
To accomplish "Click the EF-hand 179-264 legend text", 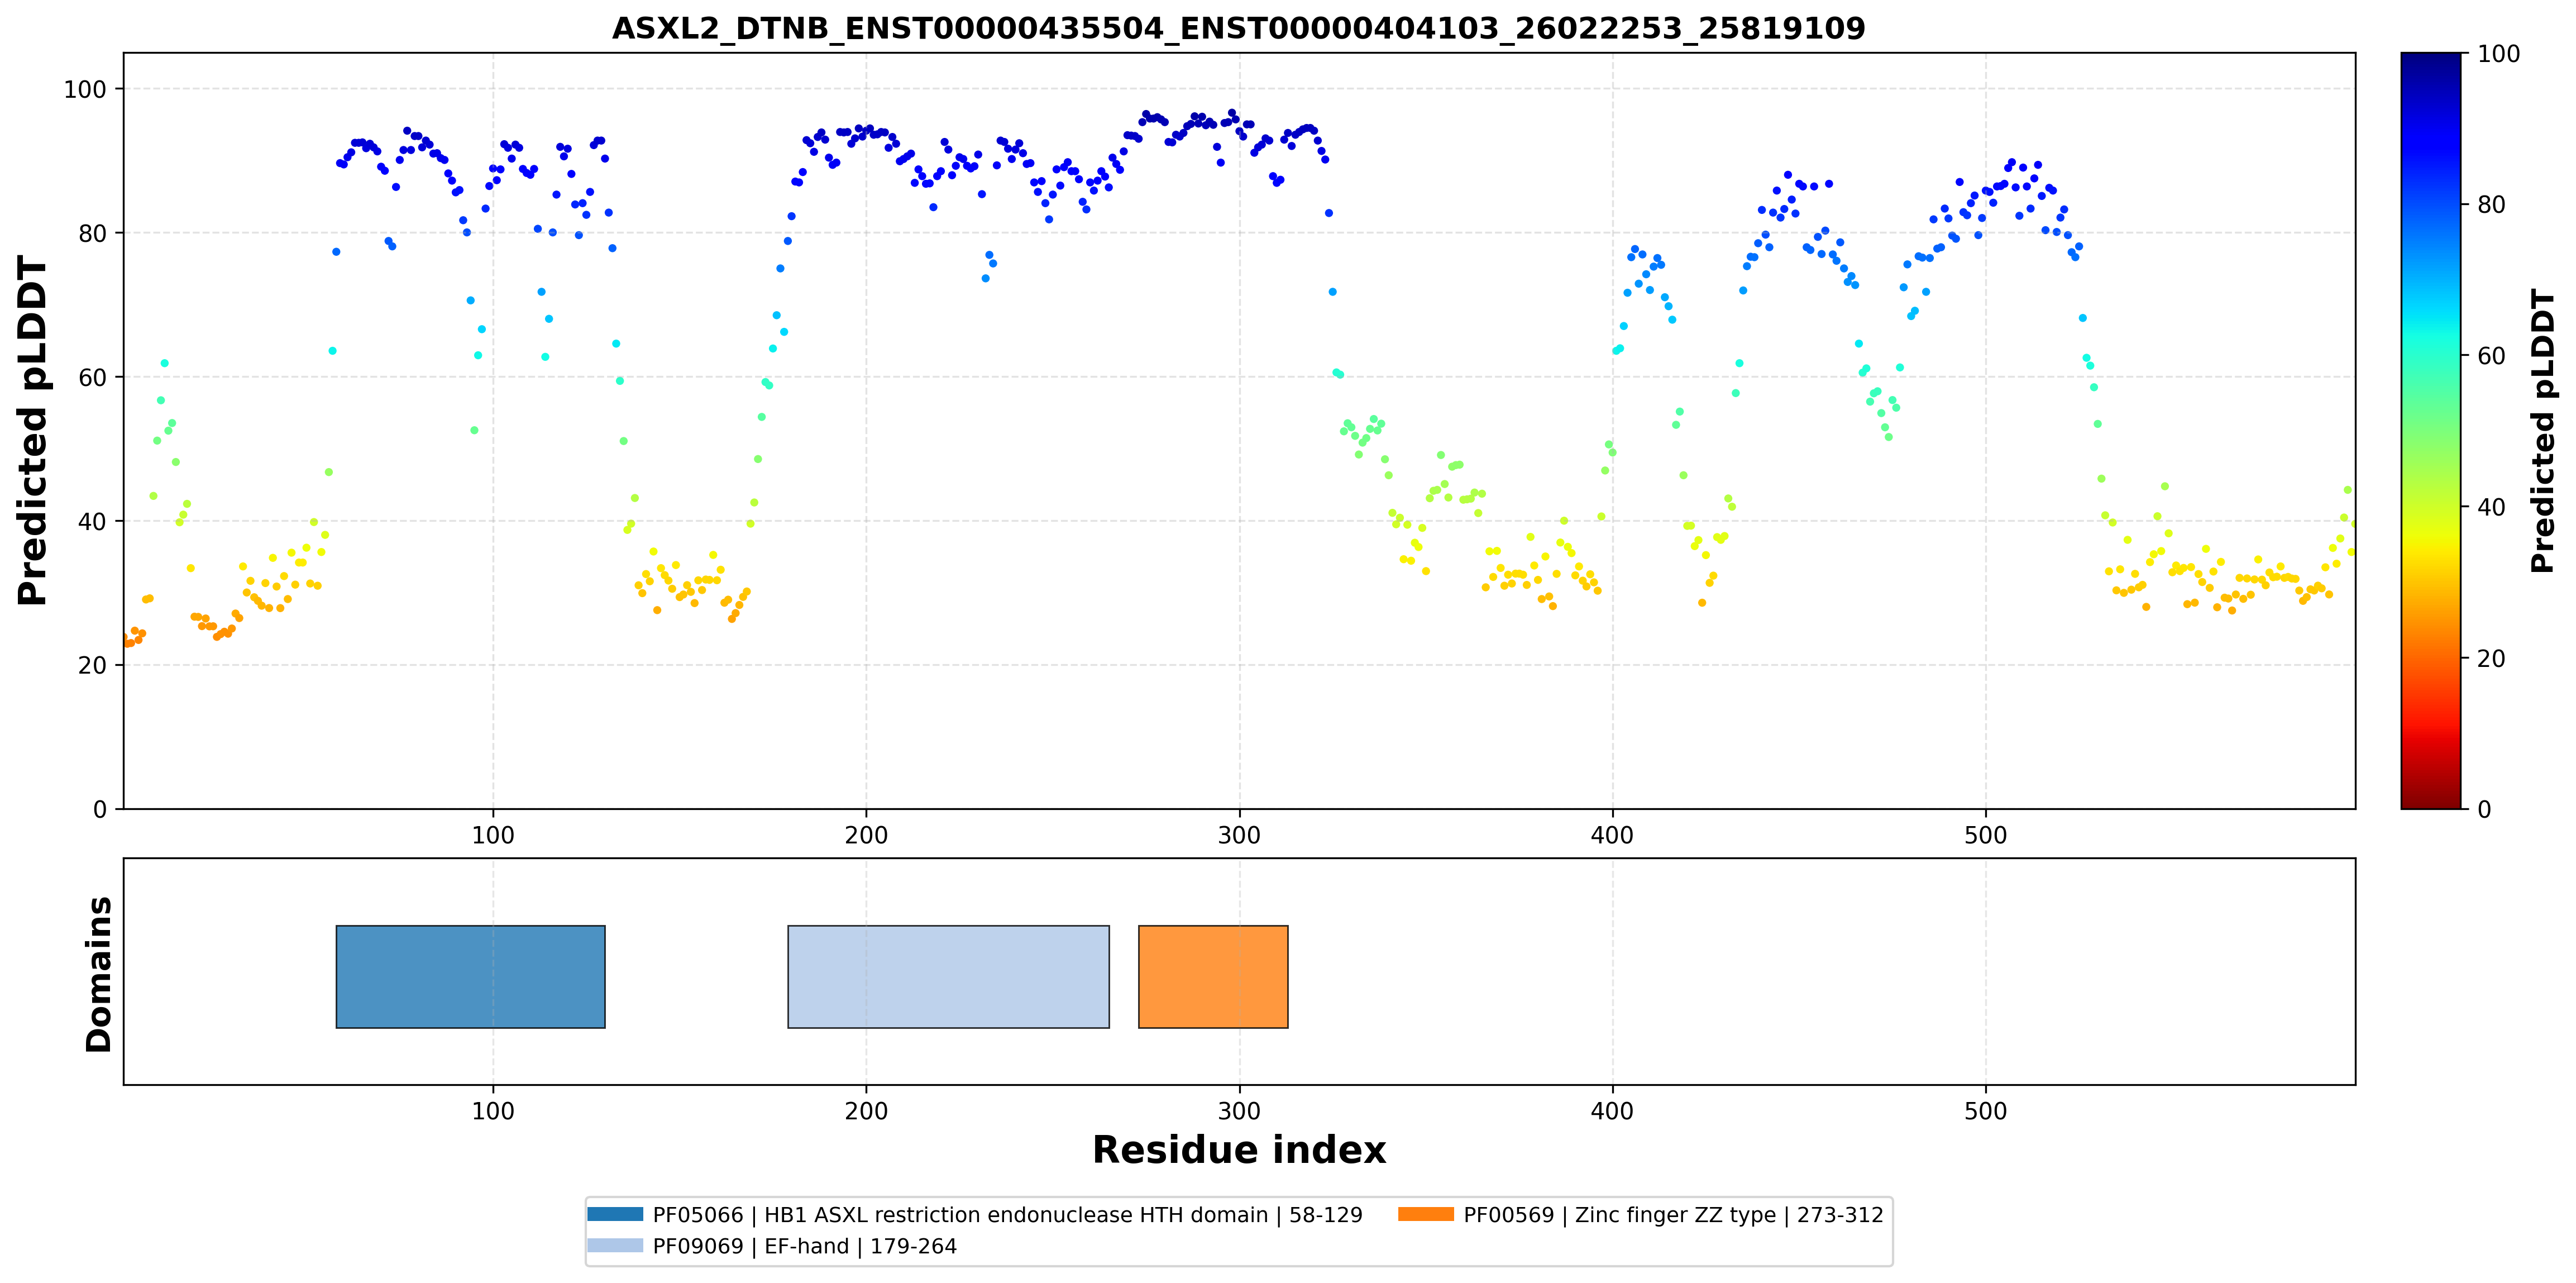I will 805,1246.
